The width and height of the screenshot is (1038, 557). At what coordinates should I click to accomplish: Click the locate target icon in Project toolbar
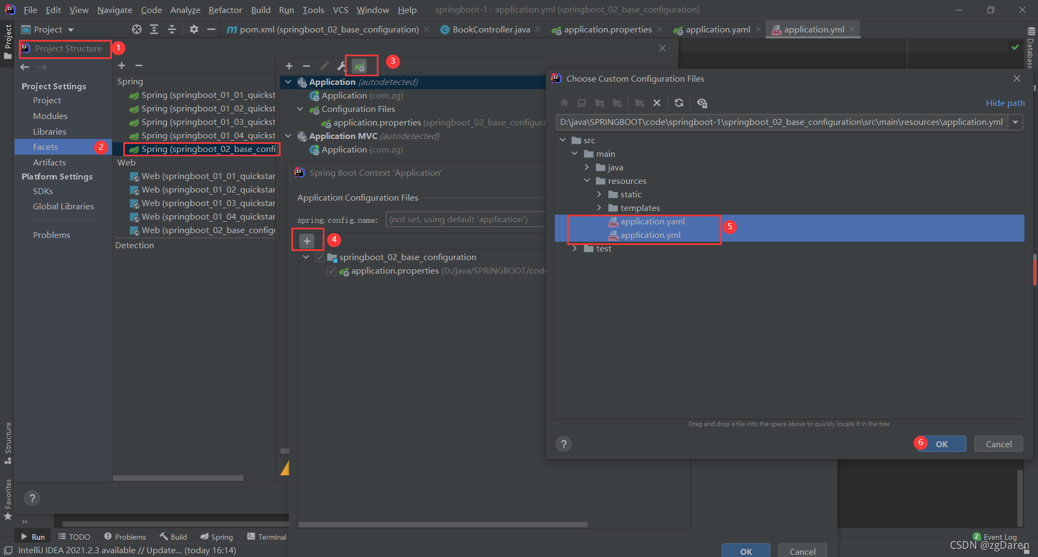(137, 29)
